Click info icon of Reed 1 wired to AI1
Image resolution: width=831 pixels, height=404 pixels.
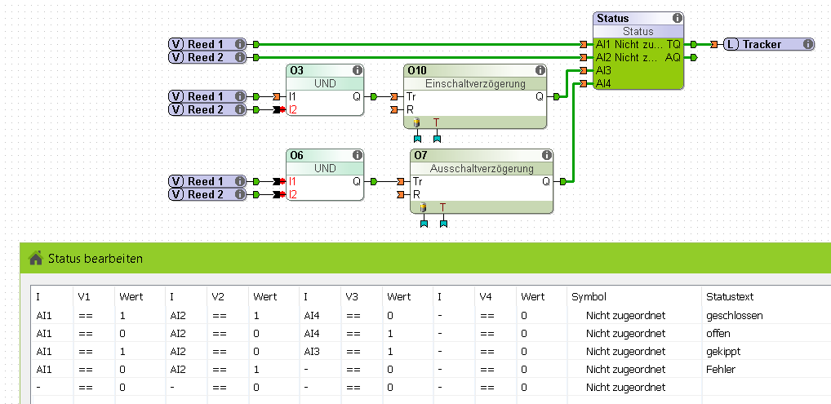click(x=239, y=44)
